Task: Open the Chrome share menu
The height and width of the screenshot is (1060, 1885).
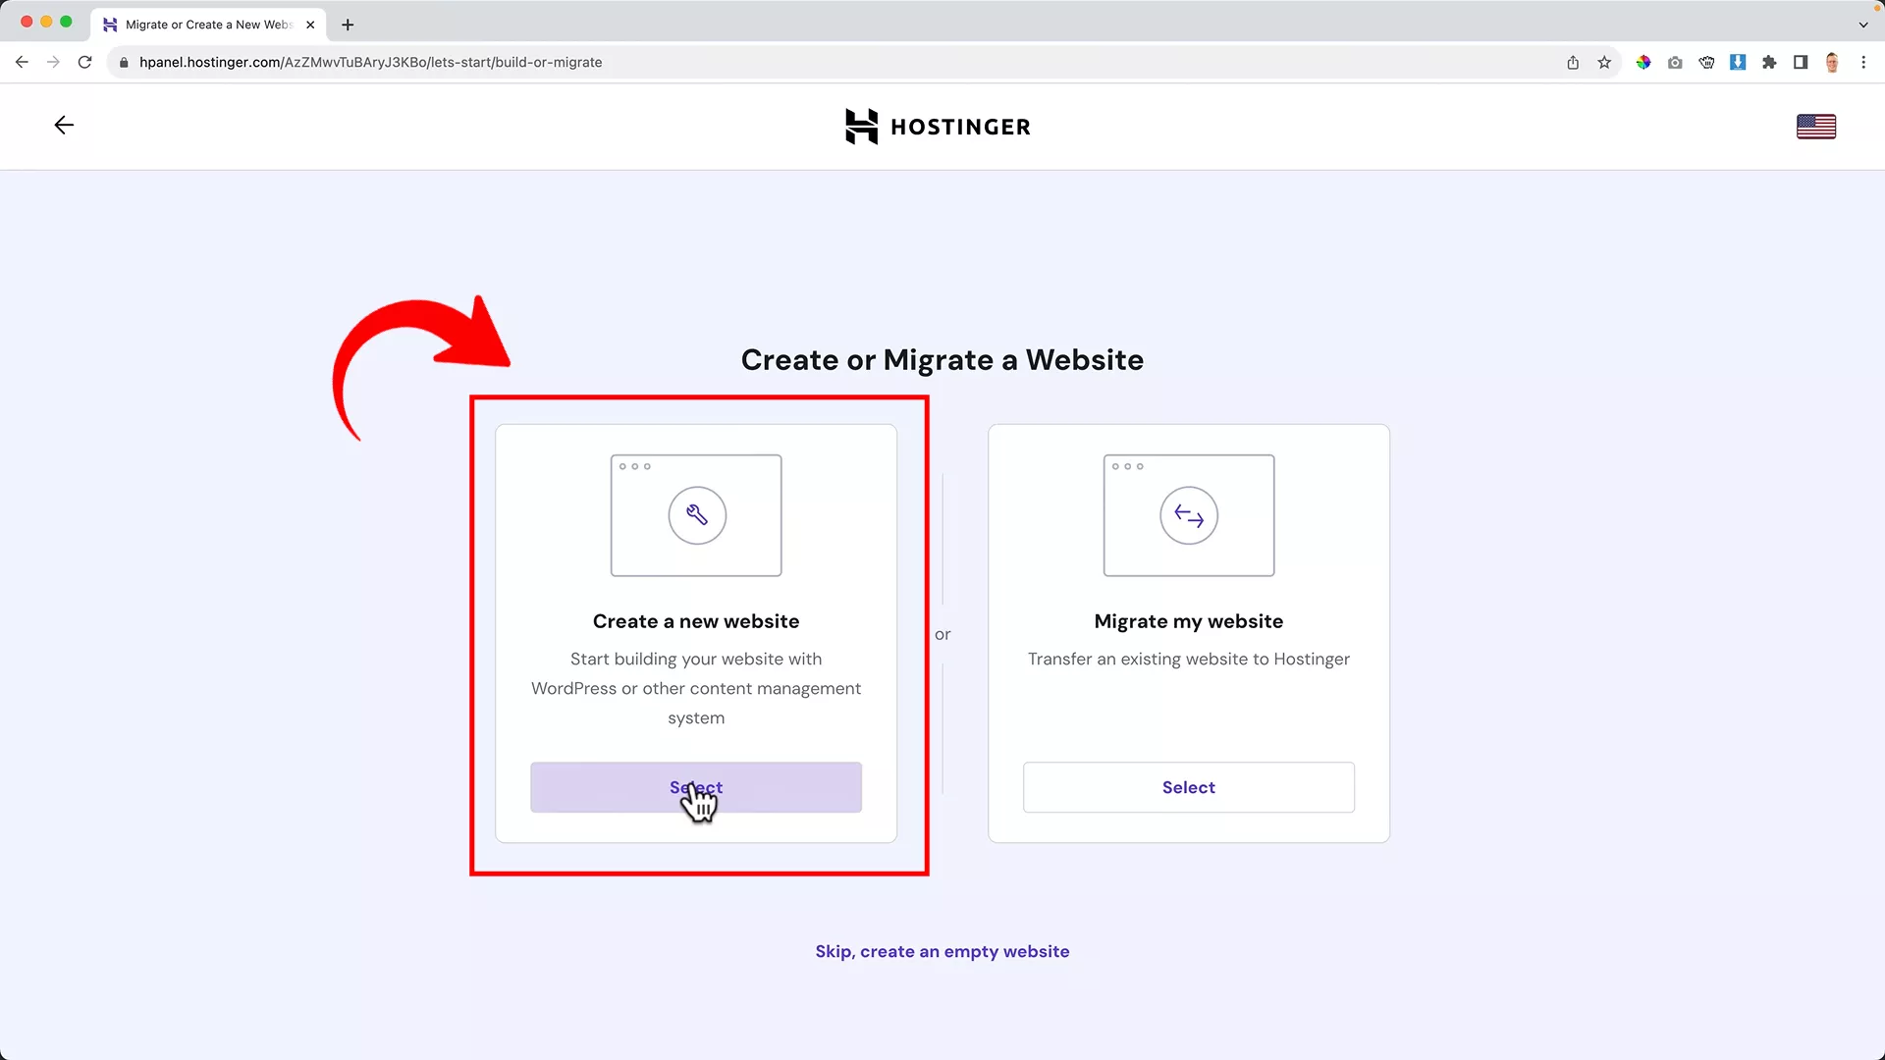Action: (1573, 62)
